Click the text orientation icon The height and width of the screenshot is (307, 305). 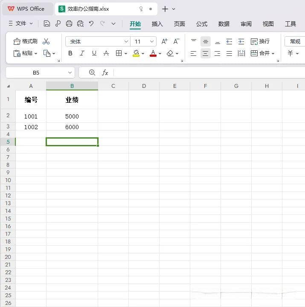coord(241,53)
